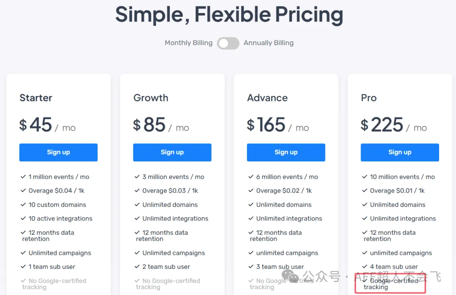Click the check icon for 2 team sub user
This screenshot has height=295, width=456.
(137, 267)
